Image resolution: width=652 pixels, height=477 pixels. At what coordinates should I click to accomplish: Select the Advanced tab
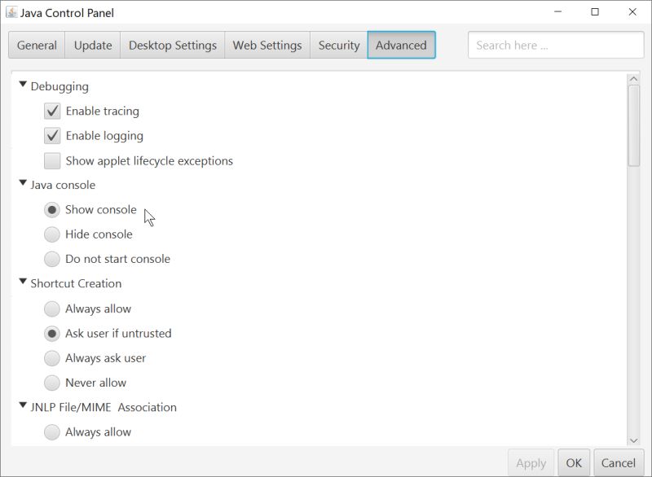point(401,45)
